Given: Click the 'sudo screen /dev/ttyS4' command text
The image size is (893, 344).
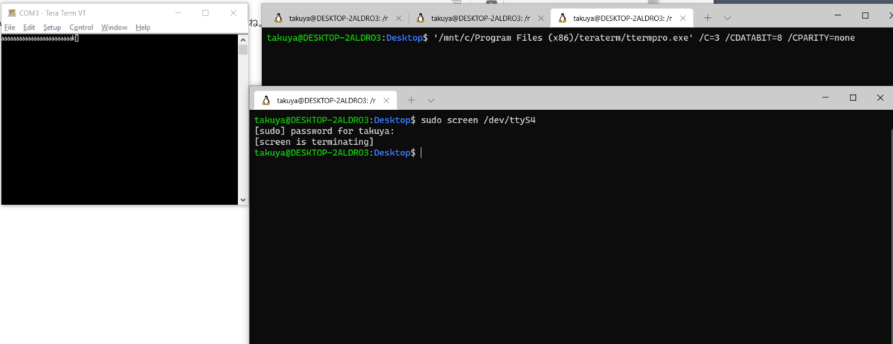Looking at the screenshot, I should (478, 120).
